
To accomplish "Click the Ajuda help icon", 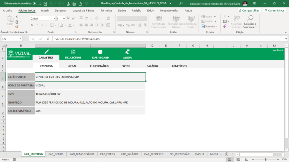I will 127,52.
